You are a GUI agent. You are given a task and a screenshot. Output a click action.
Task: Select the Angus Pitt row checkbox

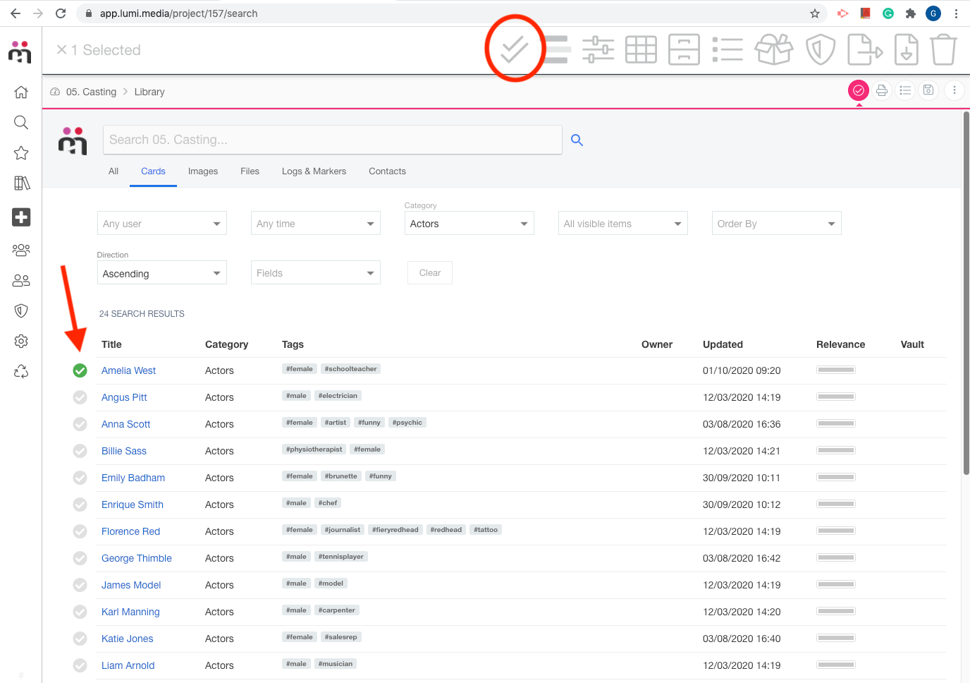point(80,397)
